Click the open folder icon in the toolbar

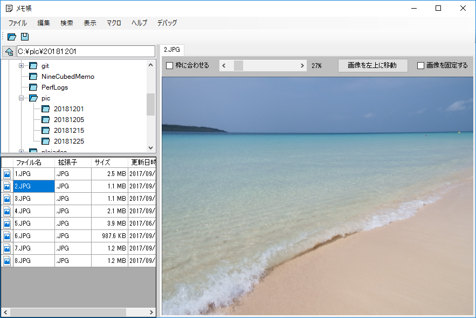point(12,36)
